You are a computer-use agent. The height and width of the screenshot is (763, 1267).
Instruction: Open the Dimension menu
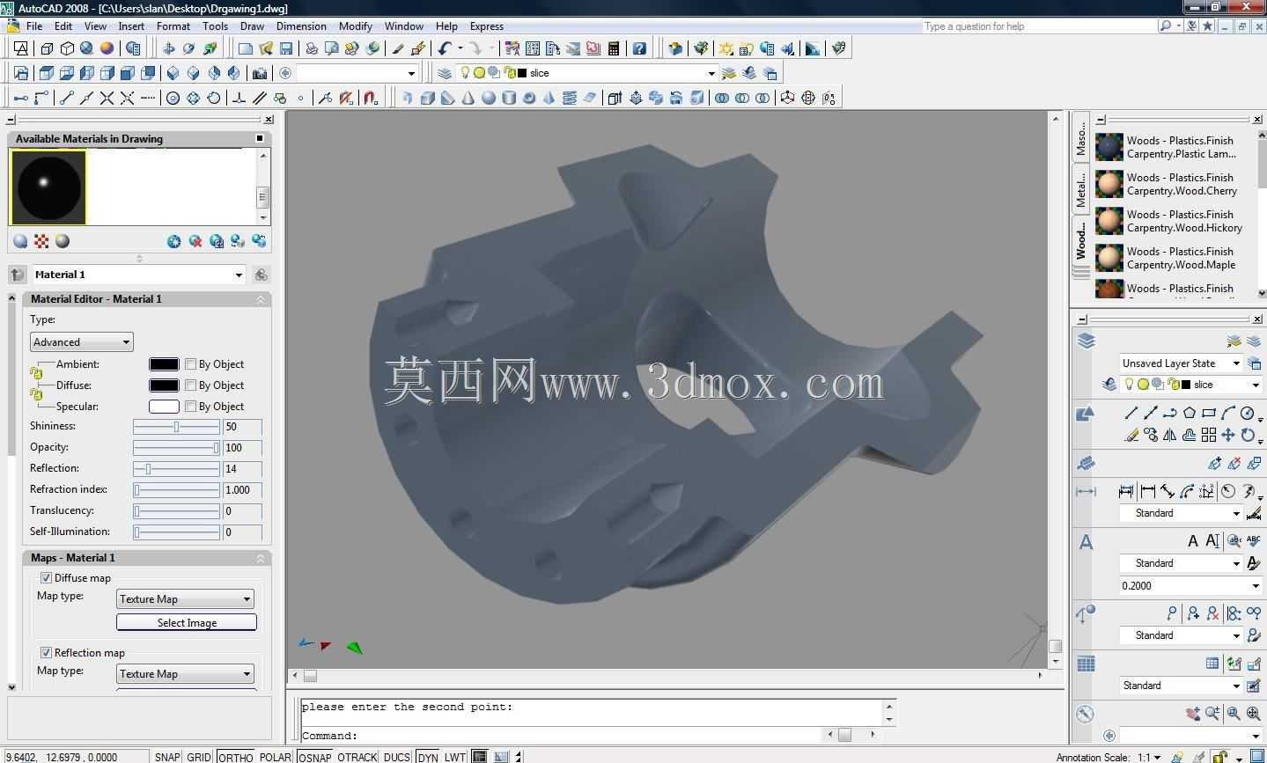click(301, 26)
